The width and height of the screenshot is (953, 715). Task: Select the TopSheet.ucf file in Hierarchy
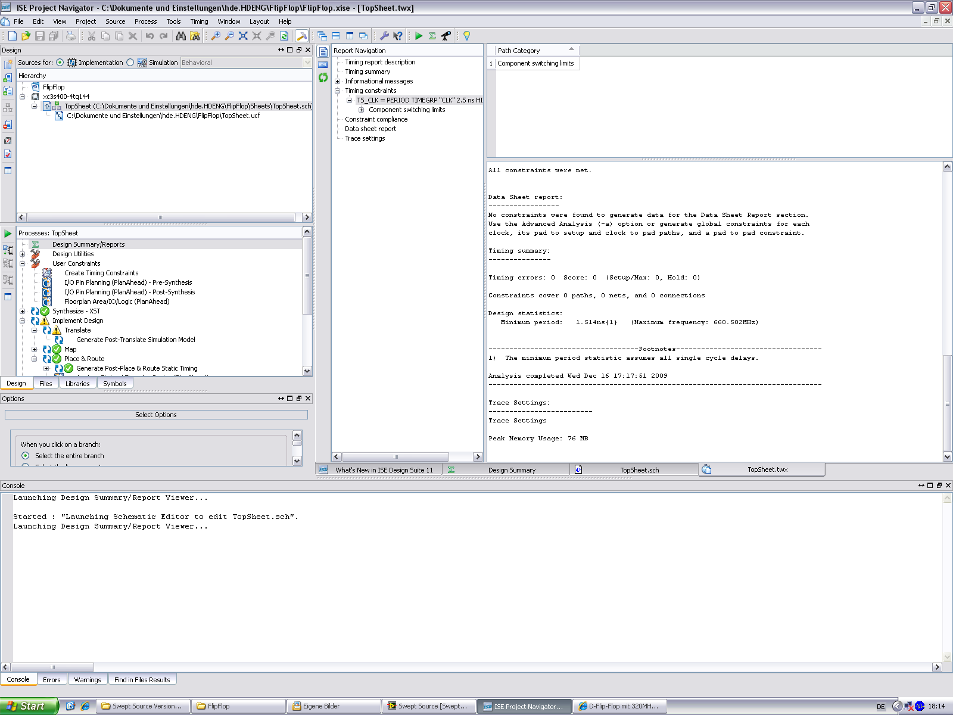coord(163,116)
